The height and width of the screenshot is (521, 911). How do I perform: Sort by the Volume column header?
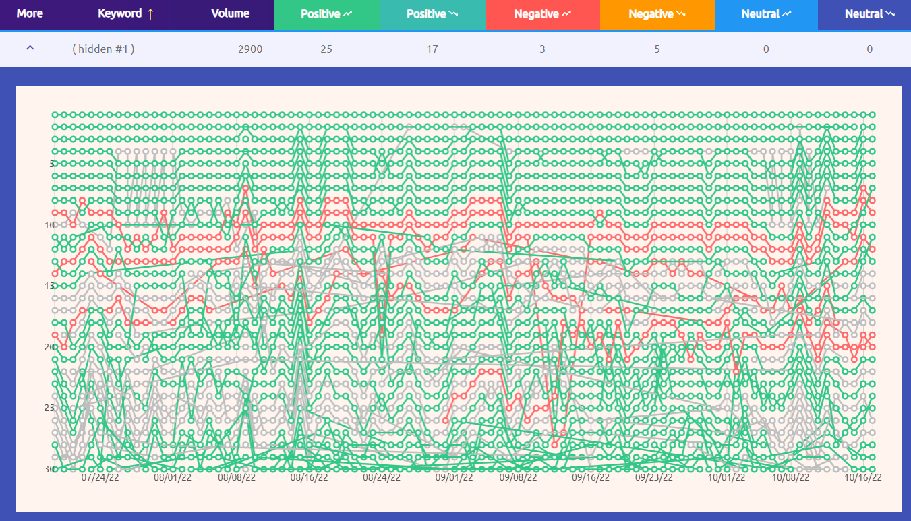pyautogui.click(x=230, y=14)
